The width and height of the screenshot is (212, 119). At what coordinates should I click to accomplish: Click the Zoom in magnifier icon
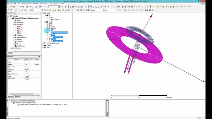click(112, 7)
